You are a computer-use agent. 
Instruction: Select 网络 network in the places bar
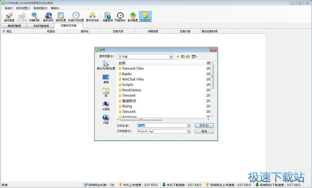coord(106,120)
